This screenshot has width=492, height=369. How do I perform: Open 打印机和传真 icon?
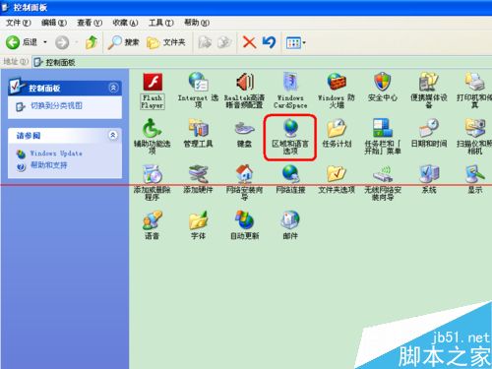coord(474,82)
